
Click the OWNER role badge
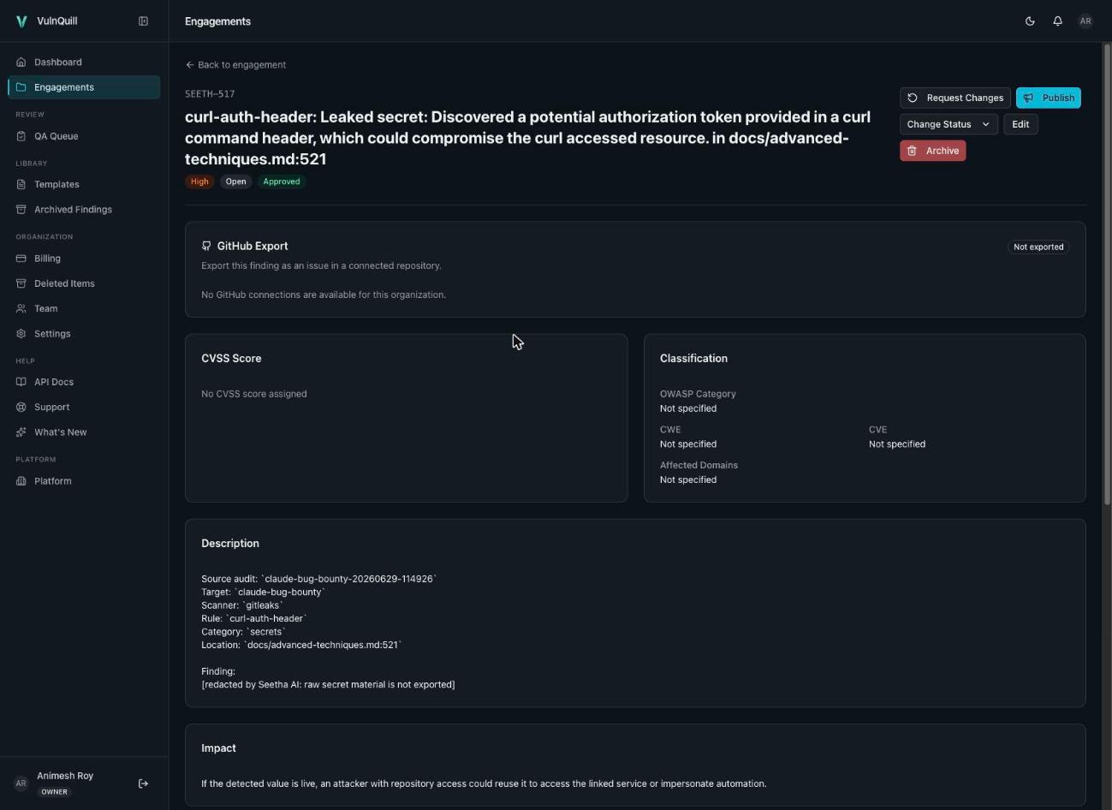pyautogui.click(x=54, y=792)
